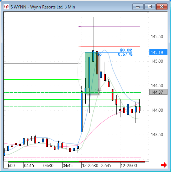Click the 145.00 price scale value
This screenshot has height=172, width=171.
157,61
